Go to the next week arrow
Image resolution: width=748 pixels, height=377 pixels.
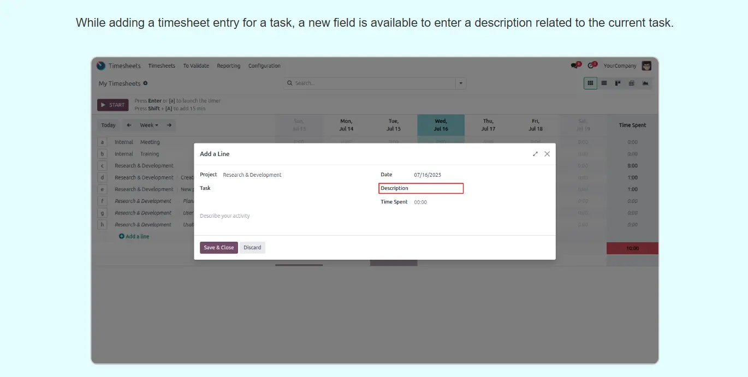coord(169,125)
